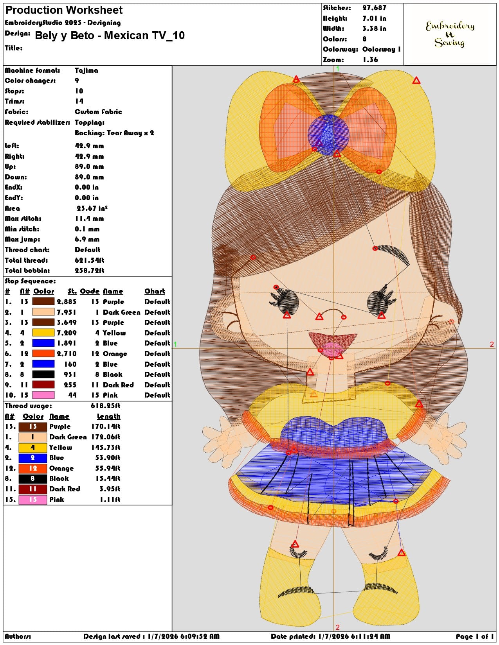Click the "Production Worksheet" heading
Image resolution: width=499 pixels, height=645 pixels.
coord(64,10)
